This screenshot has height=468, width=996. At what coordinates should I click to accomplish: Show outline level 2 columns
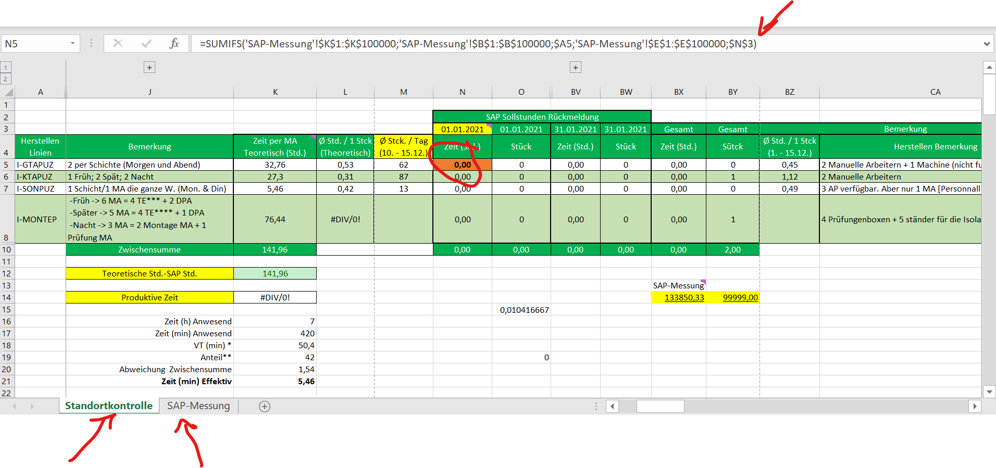tap(6, 79)
